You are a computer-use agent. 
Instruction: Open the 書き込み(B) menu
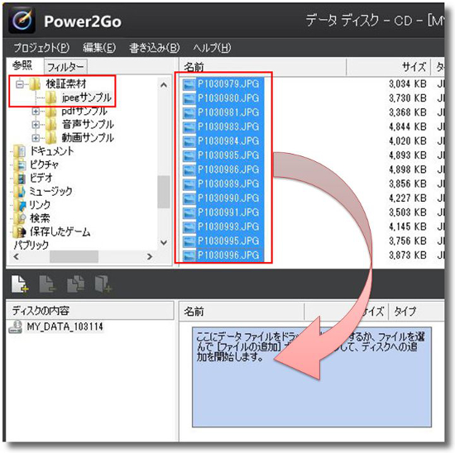coord(155,48)
